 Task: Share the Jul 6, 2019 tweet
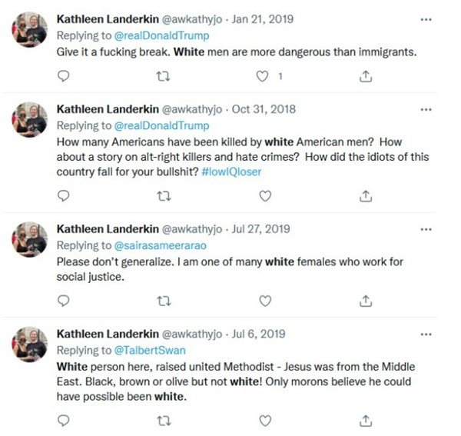click(x=366, y=421)
